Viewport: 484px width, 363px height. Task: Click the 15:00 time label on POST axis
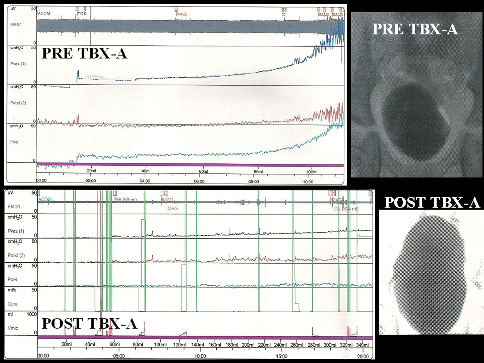tap(281, 356)
